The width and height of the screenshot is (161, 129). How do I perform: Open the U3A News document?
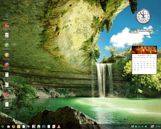(x=7, y=85)
